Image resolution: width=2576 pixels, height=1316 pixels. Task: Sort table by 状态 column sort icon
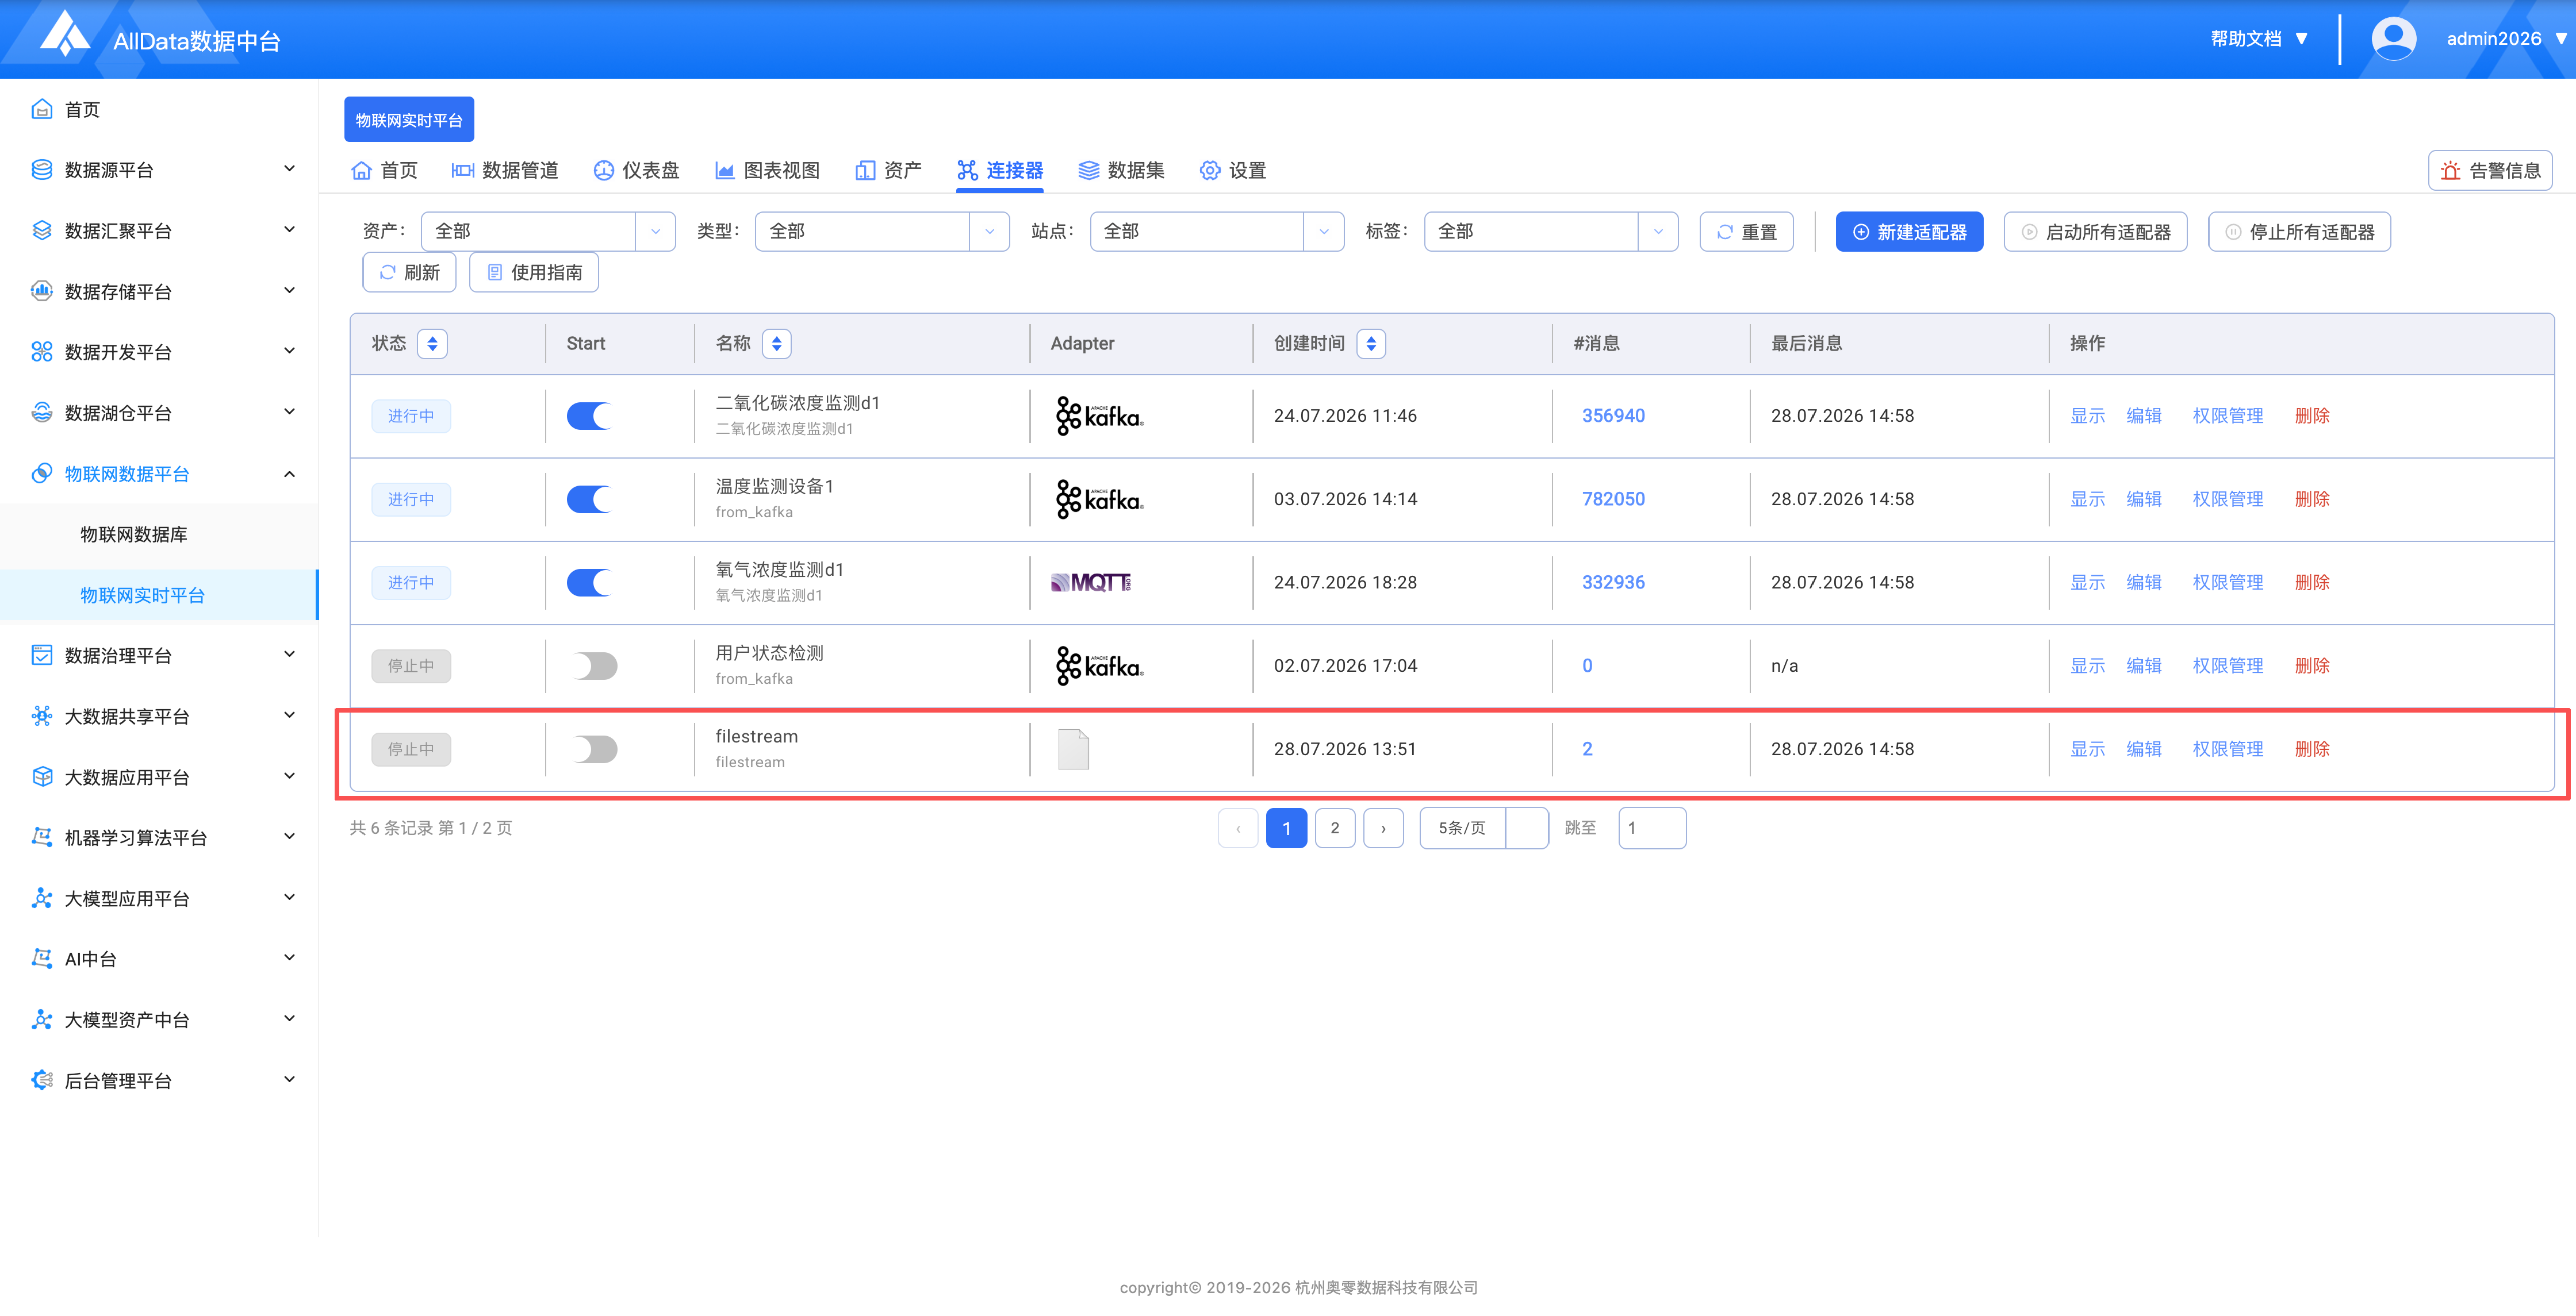(x=432, y=344)
